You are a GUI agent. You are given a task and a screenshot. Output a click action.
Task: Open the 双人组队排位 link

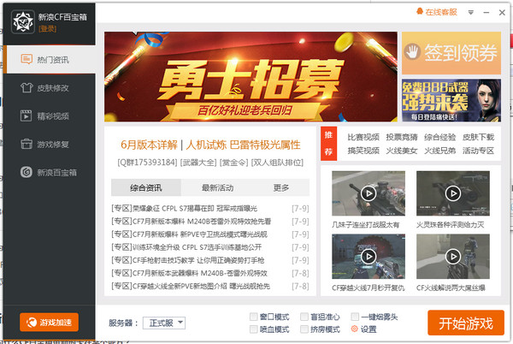click(x=277, y=163)
